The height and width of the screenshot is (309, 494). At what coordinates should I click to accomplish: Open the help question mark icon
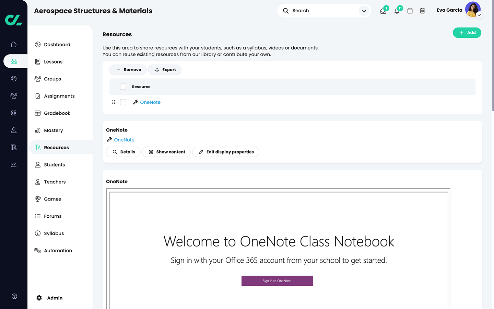pos(14,296)
